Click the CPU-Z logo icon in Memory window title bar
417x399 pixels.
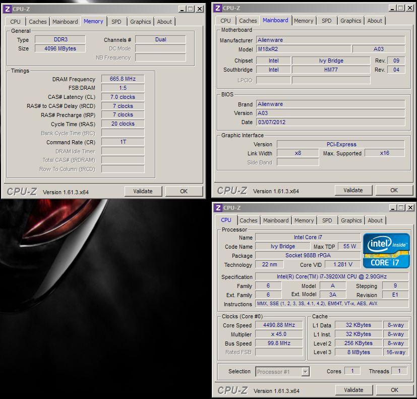[x=8, y=9]
